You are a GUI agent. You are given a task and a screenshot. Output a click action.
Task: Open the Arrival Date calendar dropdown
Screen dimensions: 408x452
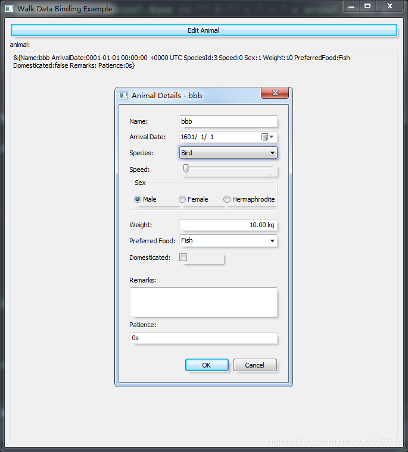(267, 137)
